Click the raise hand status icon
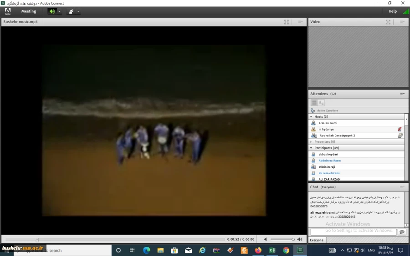The height and width of the screenshot is (256, 410). pos(71,11)
